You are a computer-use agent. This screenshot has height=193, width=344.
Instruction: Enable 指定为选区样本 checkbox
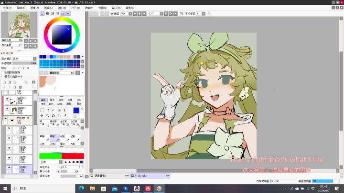[x=3, y=77]
